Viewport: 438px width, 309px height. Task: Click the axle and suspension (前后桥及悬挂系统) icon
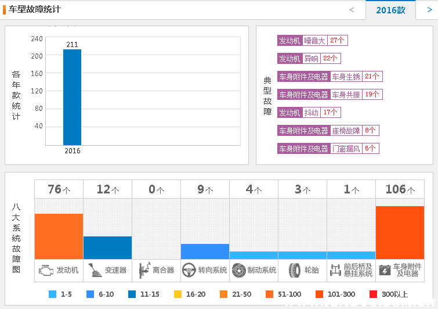tap(335, 270)
